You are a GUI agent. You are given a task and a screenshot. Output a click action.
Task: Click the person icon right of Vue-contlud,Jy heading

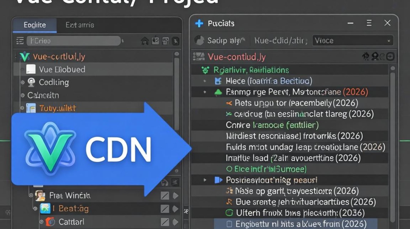(375, 56)
